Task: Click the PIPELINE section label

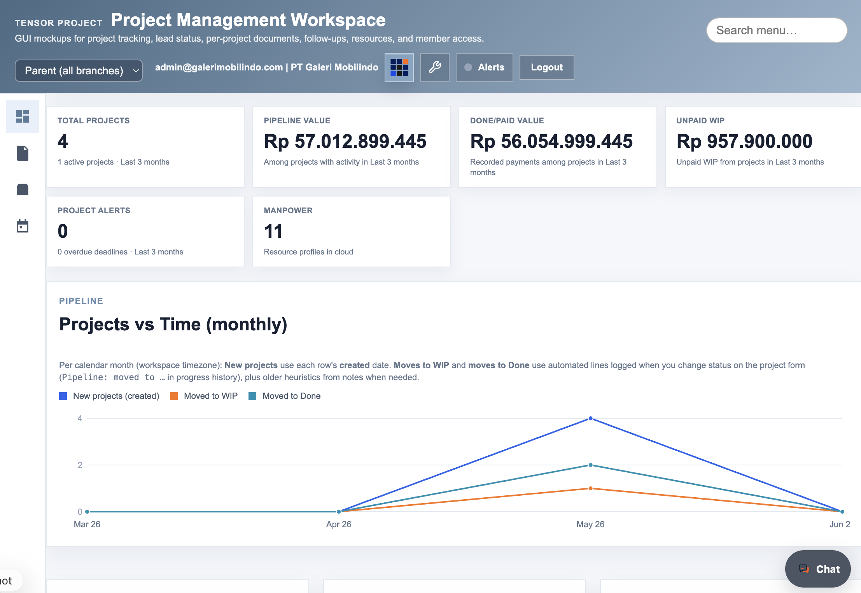Action: (81, 301)
